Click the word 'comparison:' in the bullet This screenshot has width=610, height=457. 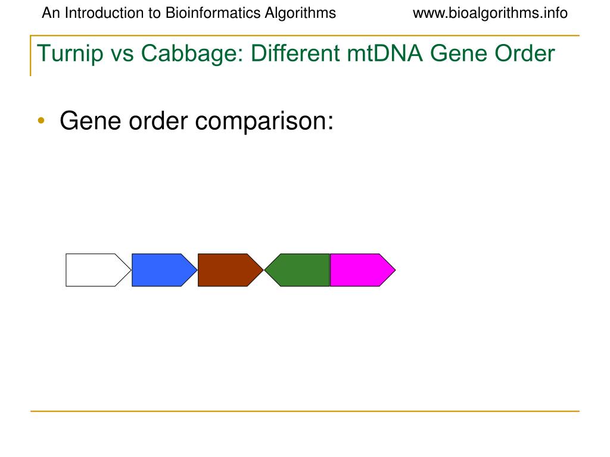click(264, 122)
